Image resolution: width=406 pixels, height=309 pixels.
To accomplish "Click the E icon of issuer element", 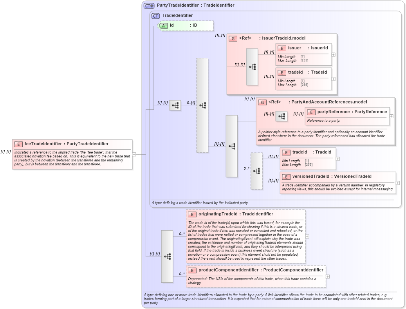I will (282, 48).
